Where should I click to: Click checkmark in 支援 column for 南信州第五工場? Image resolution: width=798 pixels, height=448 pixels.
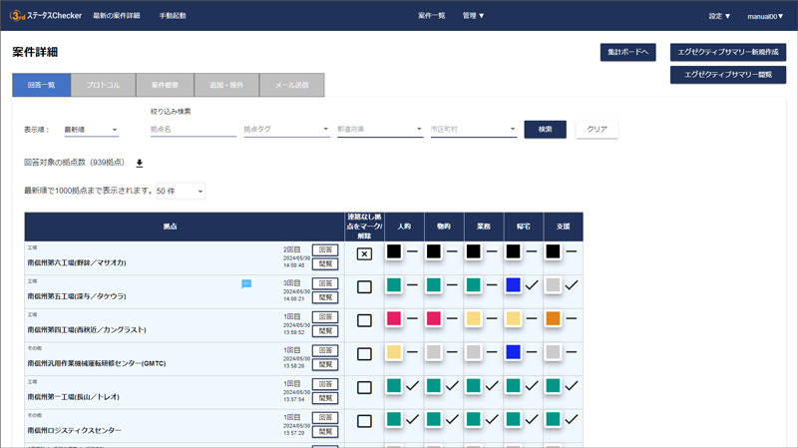point(572,286)
